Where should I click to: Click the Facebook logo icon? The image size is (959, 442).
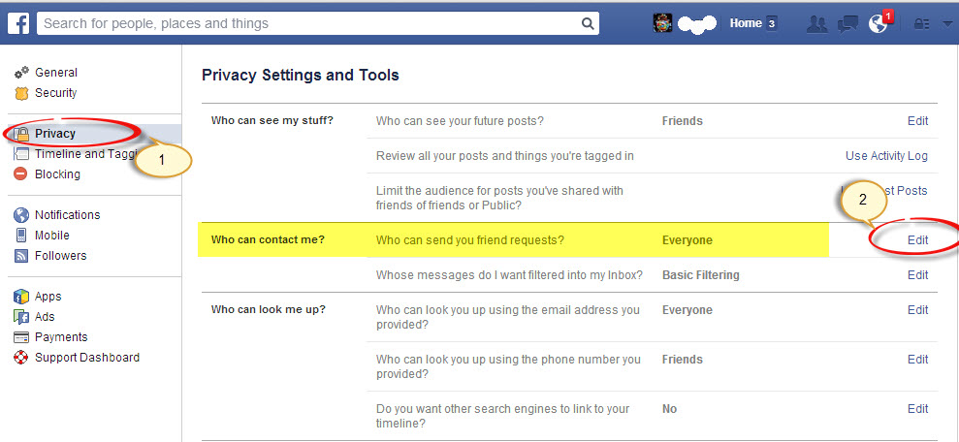click(x=18, y=23)
